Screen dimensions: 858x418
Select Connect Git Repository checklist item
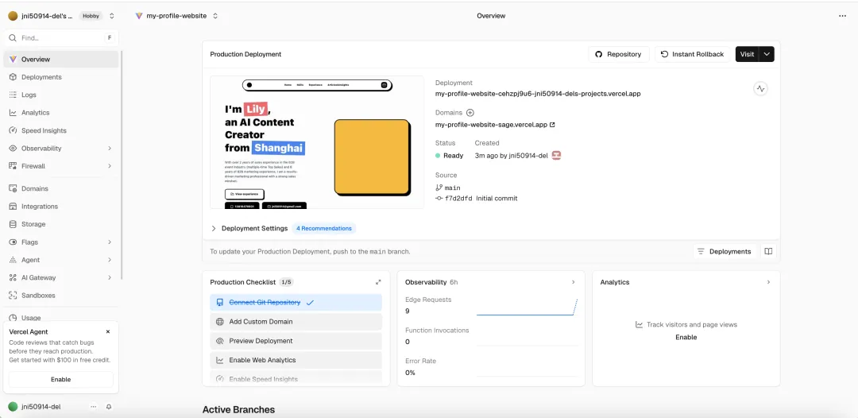296,303
